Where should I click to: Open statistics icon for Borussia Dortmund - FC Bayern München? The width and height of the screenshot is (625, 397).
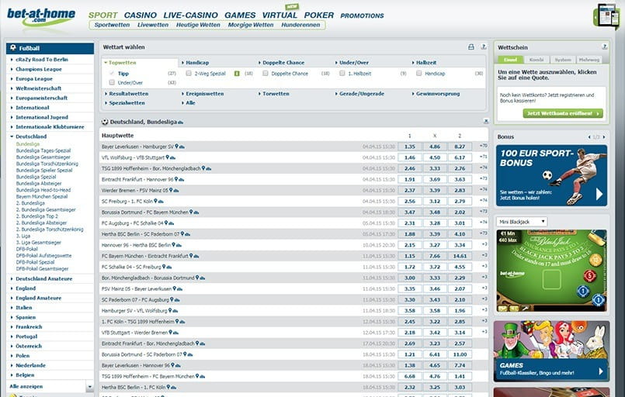pos(196,212)
